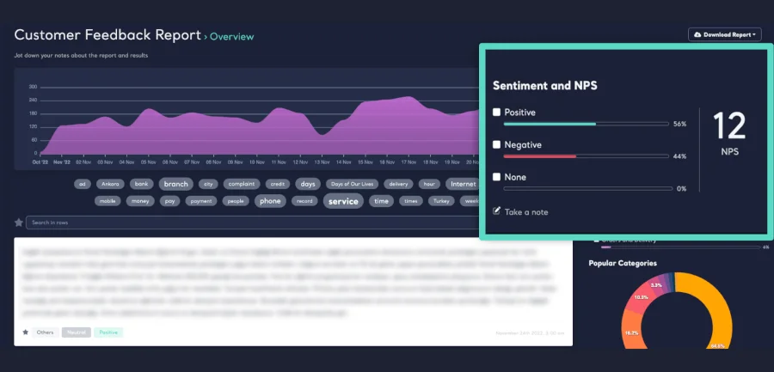This screenshot has height=372, width=774.
Task: Select the 'city' keyword tag
Action: [x=208, y=184]
